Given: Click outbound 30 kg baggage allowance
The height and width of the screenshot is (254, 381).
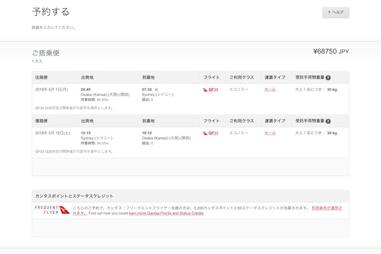Looking at the screenshot, I should click(332, 90).
